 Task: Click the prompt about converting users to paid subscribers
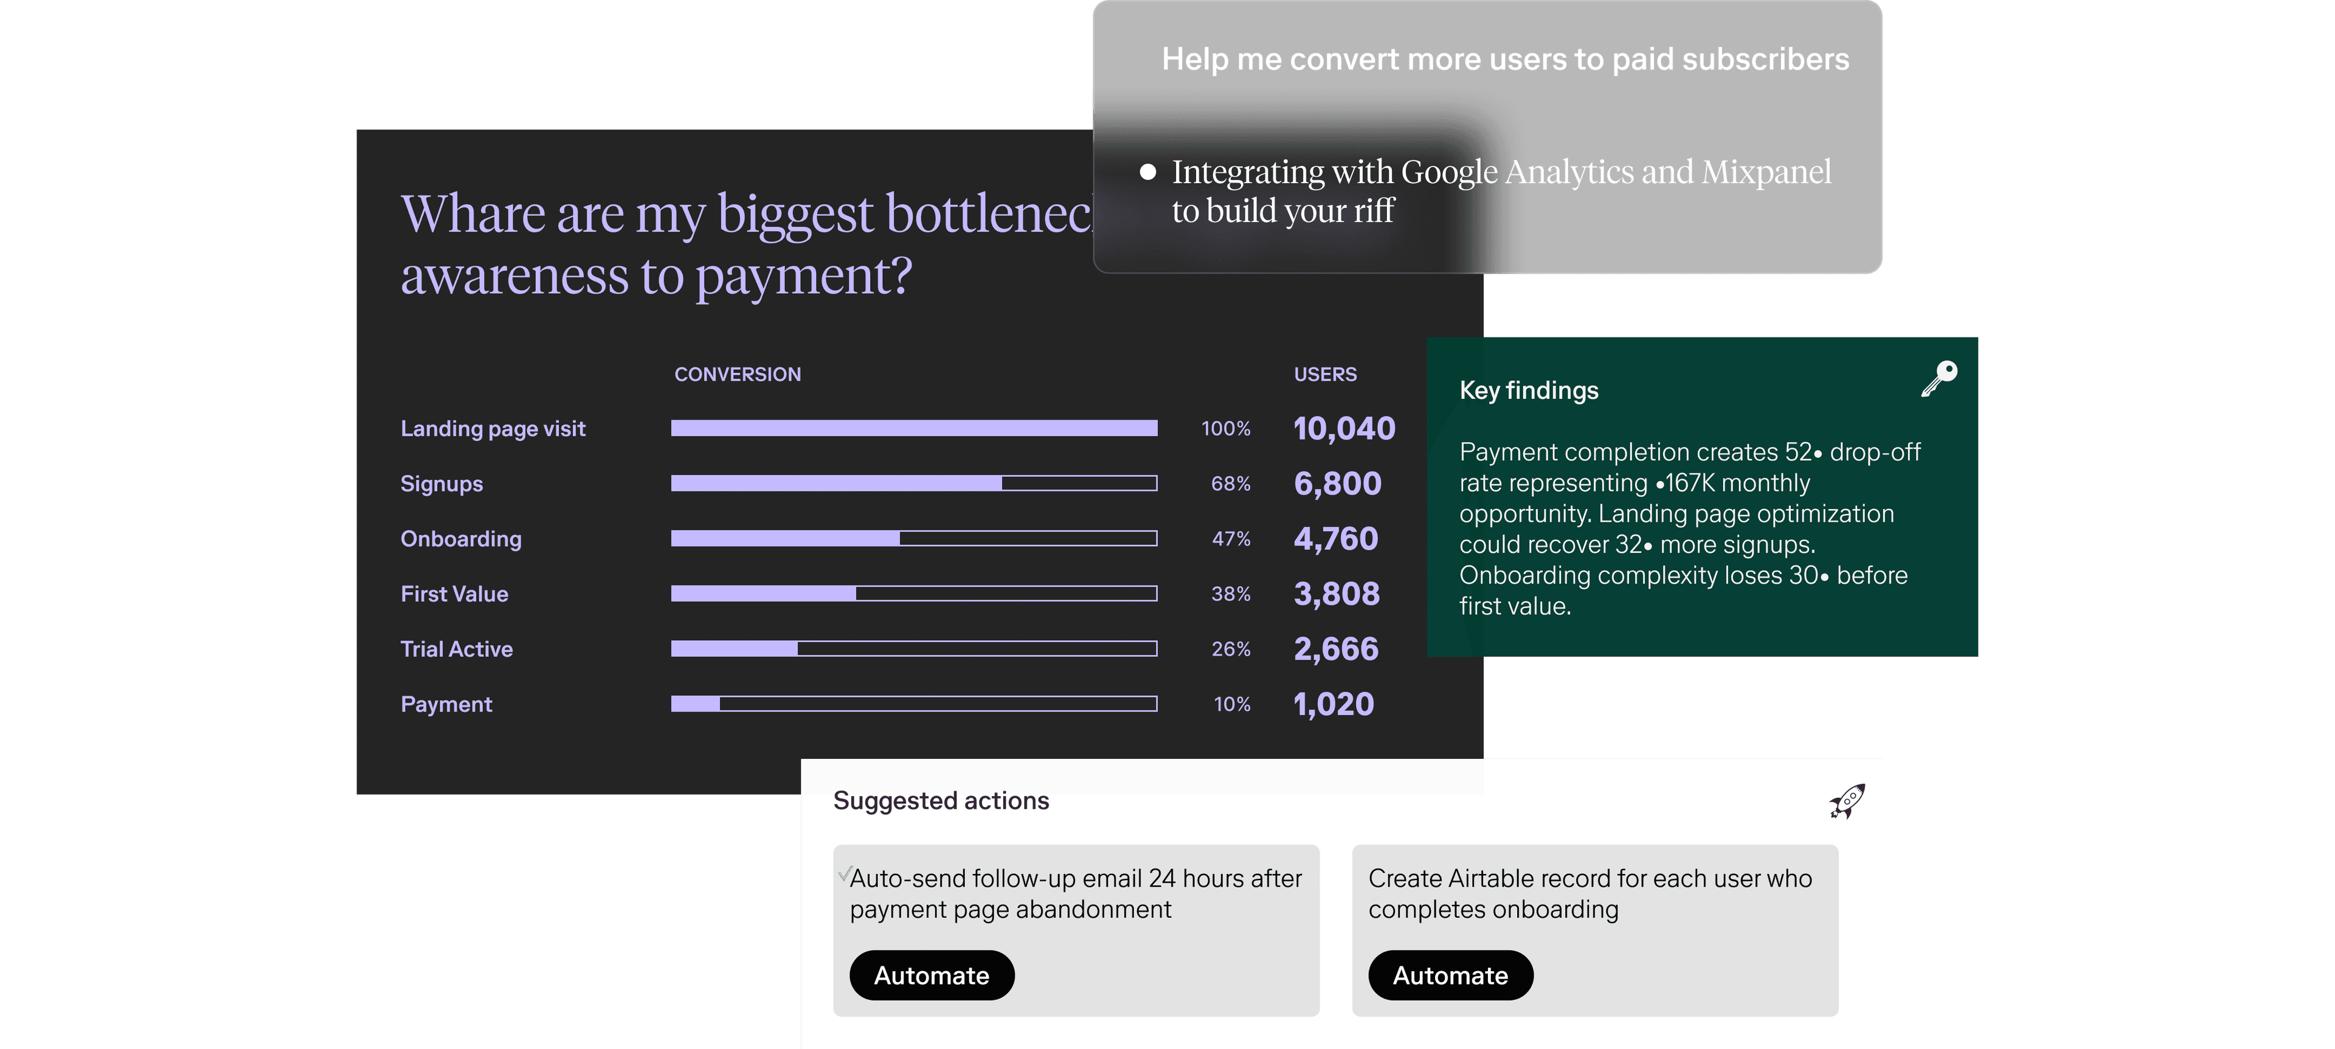coord(1505,60)
